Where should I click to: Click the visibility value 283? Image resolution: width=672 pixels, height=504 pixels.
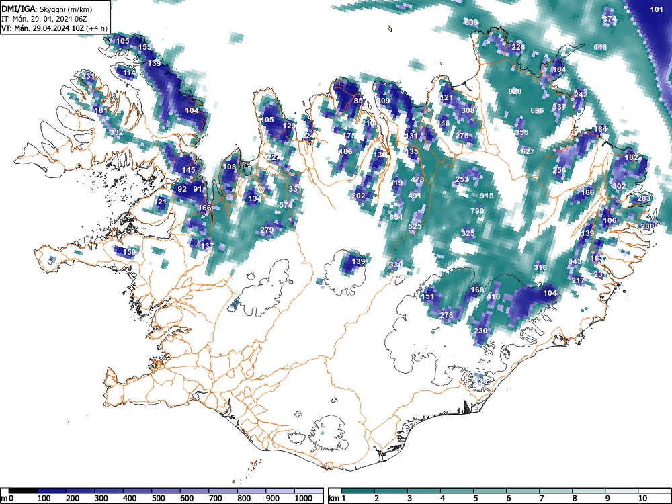tap(644, 198)
